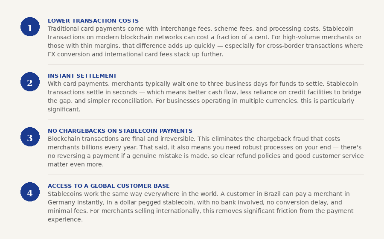Image resolution: width=384 pixels, height=239 pixels.
Task: Click the number 2 circle badge
Action: [30, 82]
